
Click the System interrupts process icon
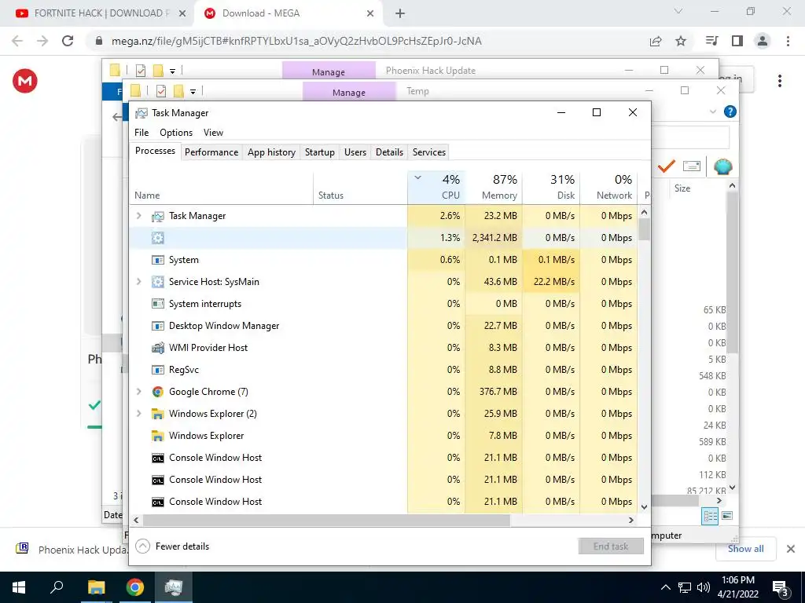click(157, 304)
